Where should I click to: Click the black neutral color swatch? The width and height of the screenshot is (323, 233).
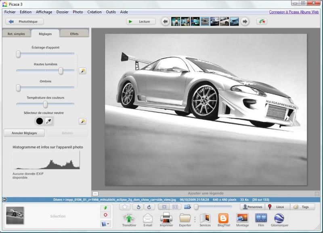(x=39, y=121)
